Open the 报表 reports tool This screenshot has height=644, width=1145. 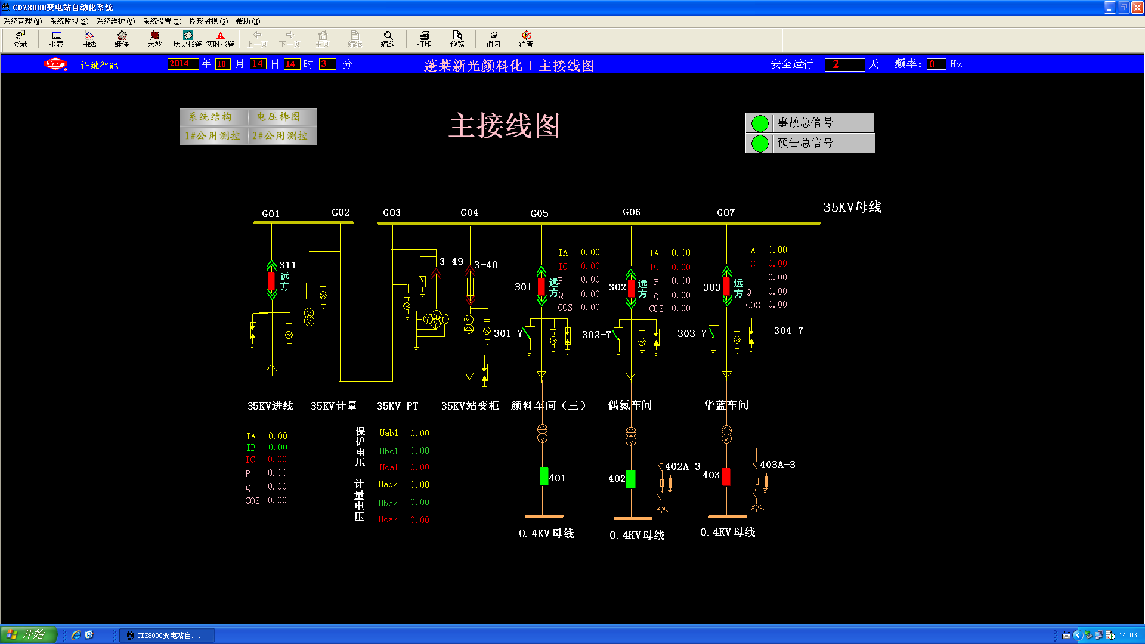pyautogui.click(x=56, y=39)
